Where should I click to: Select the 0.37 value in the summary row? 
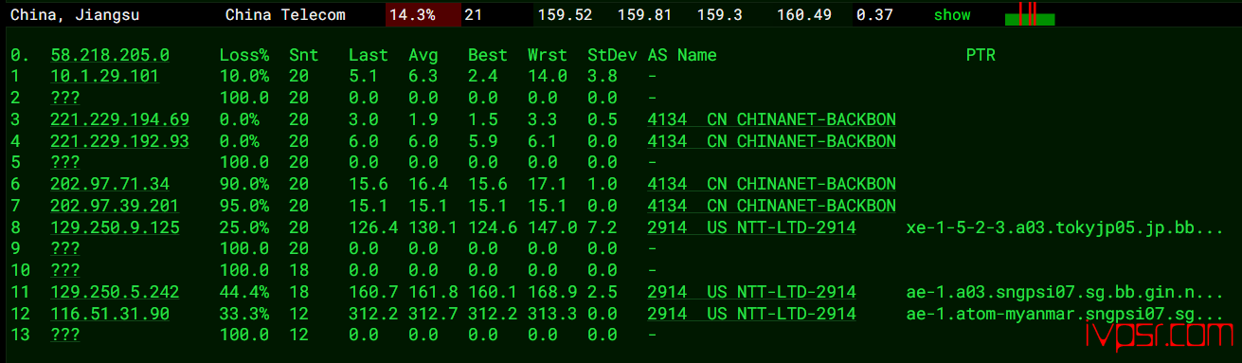pyautogui.click(x=874, y=15)
